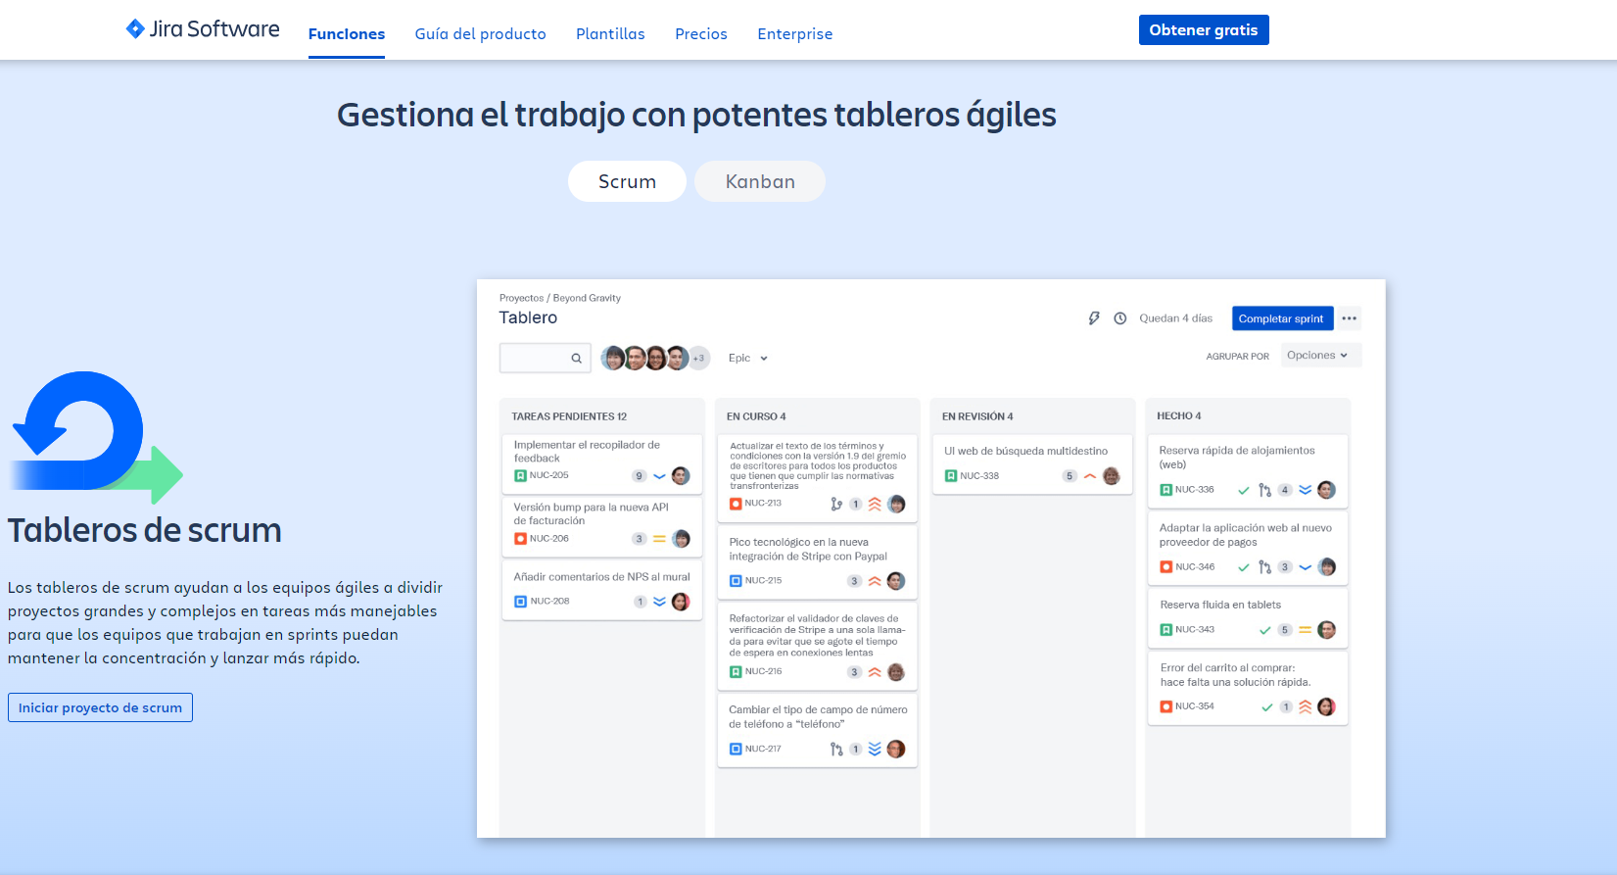Screen dimensions: 1617x875
Task: Click the assignee avatar on NUC-338
Action: (x=1112, y=476)
